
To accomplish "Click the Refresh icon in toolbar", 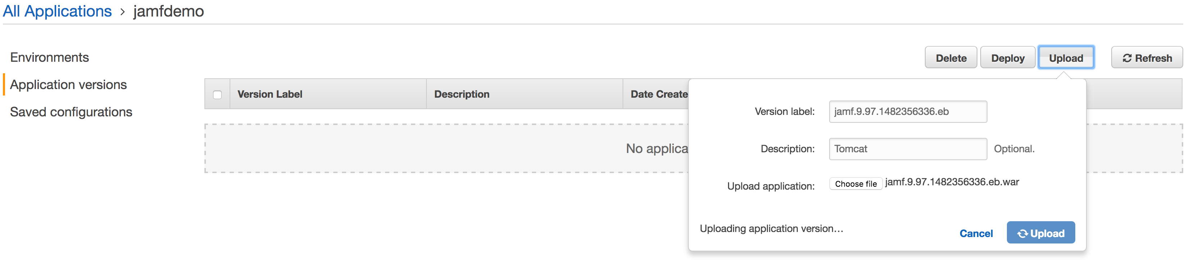I will click(x=1127, y=58).
